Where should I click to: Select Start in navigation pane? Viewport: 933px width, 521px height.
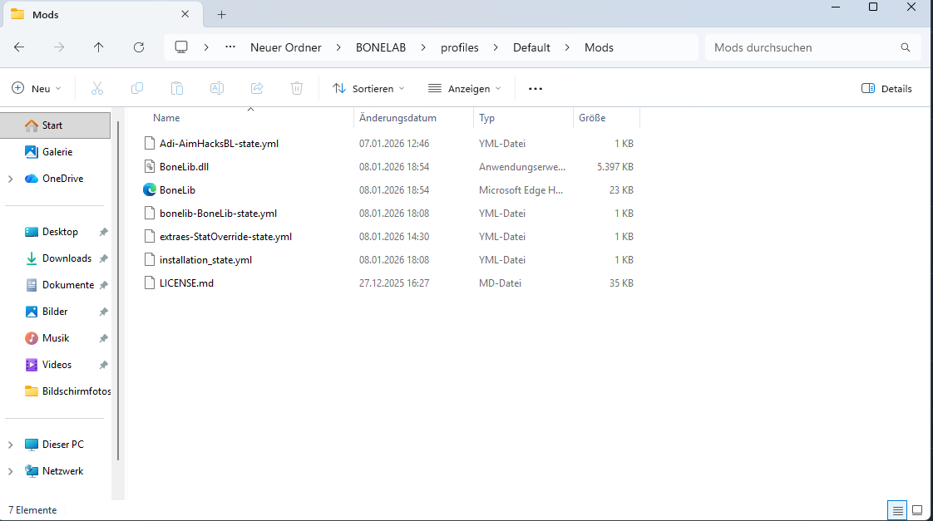click(56, 125)
